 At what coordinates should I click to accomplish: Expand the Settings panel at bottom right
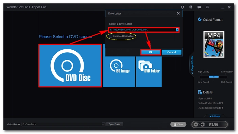click(x=215, y=116)
